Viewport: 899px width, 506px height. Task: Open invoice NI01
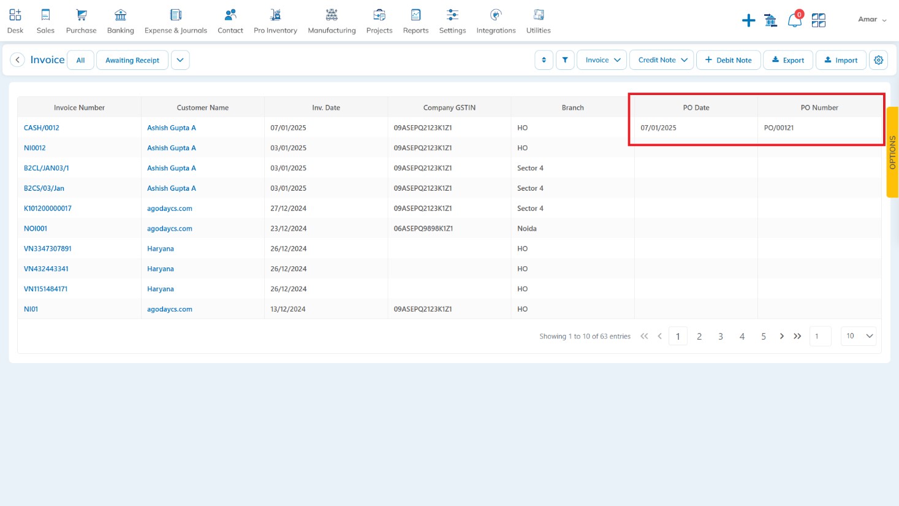tap(31, 309)
